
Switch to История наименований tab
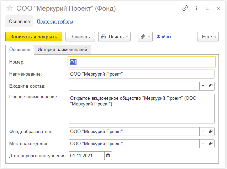coord(62,50)
